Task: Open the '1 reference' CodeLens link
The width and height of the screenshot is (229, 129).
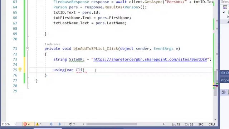Action: pyautogui.click(x=52, y=44)
